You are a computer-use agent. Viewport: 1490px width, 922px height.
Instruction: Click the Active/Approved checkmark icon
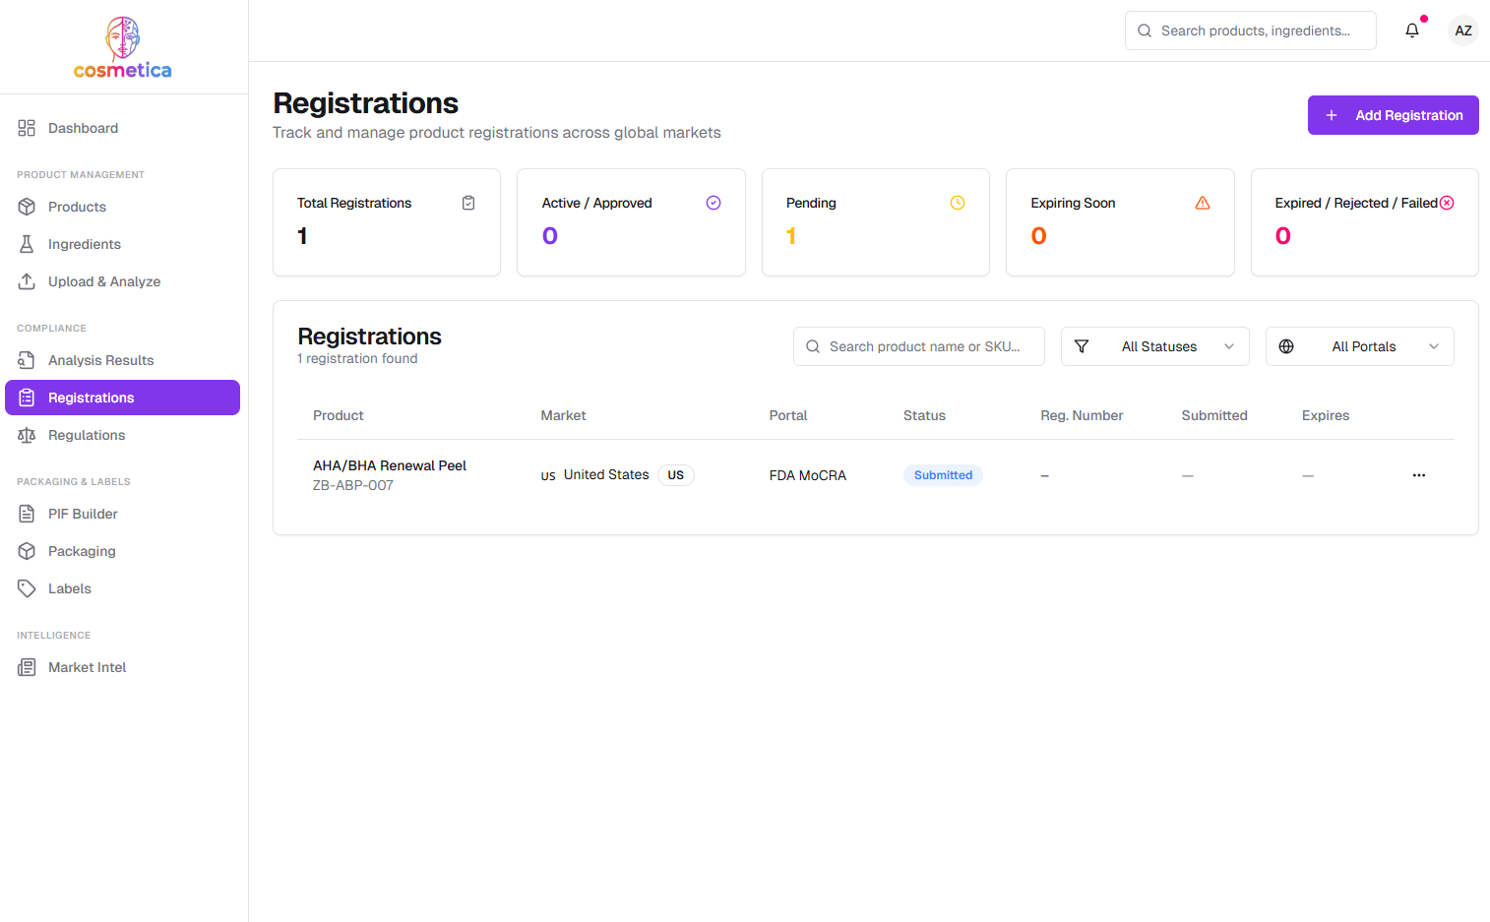pos(714,203)
